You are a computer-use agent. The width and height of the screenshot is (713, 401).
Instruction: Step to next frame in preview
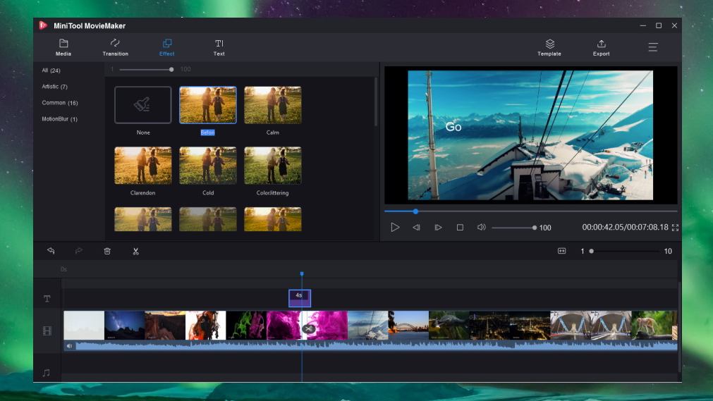click(438, 228)
